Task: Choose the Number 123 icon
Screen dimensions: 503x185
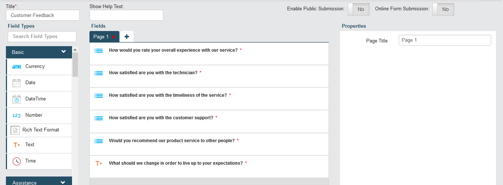Action: (17, 116)
